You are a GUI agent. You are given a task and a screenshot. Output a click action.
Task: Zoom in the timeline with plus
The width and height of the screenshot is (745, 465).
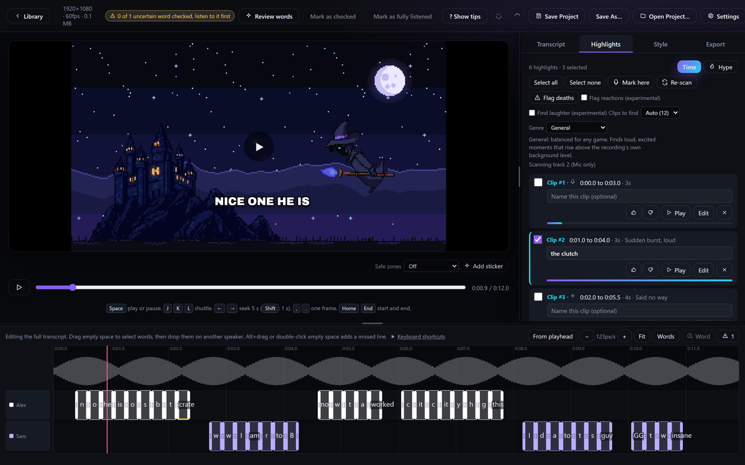tap(624, 336)
